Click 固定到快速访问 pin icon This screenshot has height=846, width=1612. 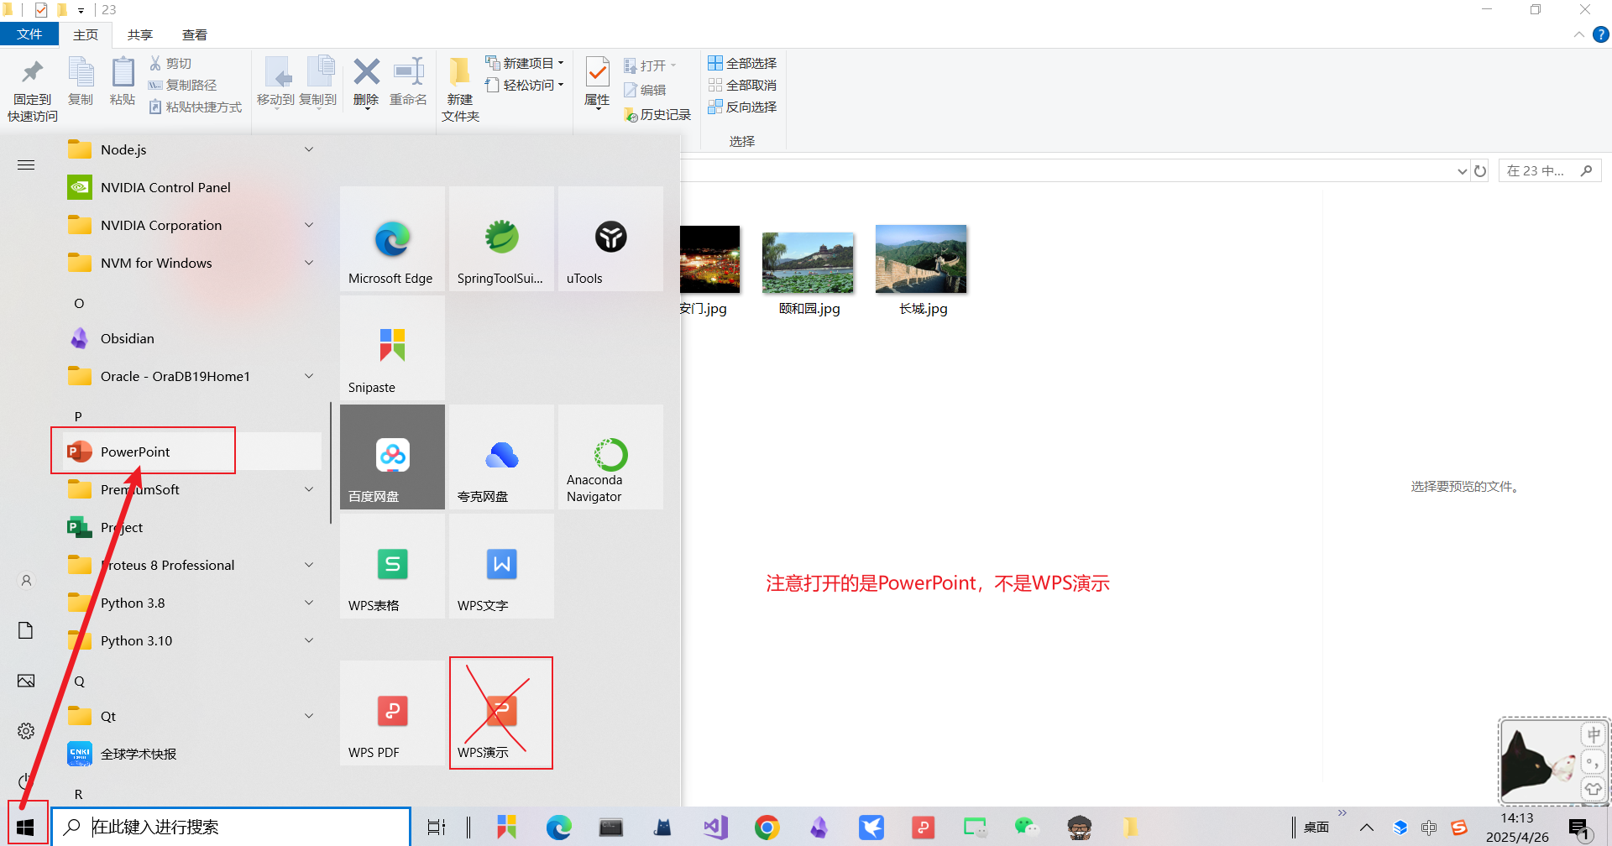(33, 90)
